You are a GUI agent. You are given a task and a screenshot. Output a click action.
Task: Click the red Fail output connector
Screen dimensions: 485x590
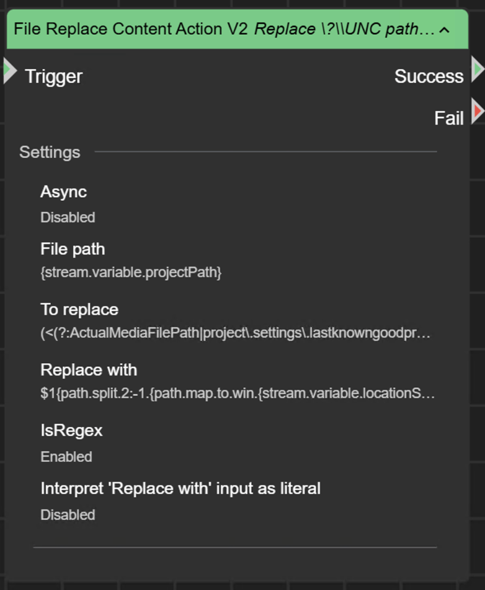[x=478, y=112]
